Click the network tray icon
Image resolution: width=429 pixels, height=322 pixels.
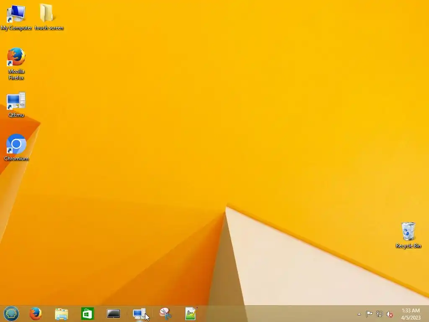(379, 314)
